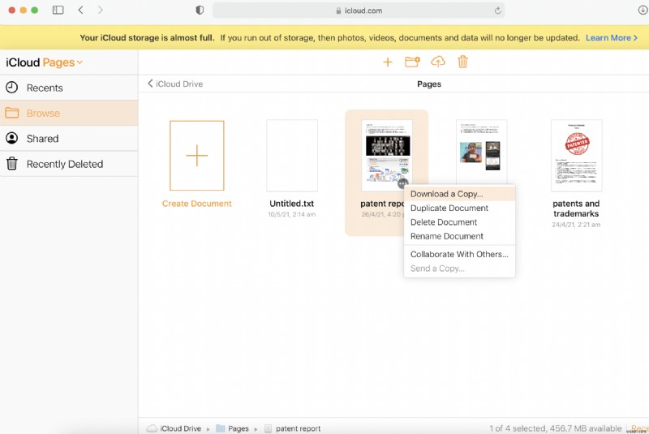Go back with Safari back arrow
This screenshot has width=649, height=434.
80,10
